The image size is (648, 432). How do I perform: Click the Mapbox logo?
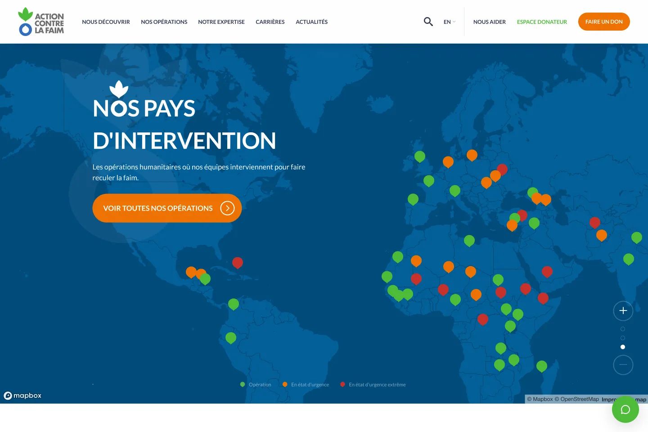[22, 396]
